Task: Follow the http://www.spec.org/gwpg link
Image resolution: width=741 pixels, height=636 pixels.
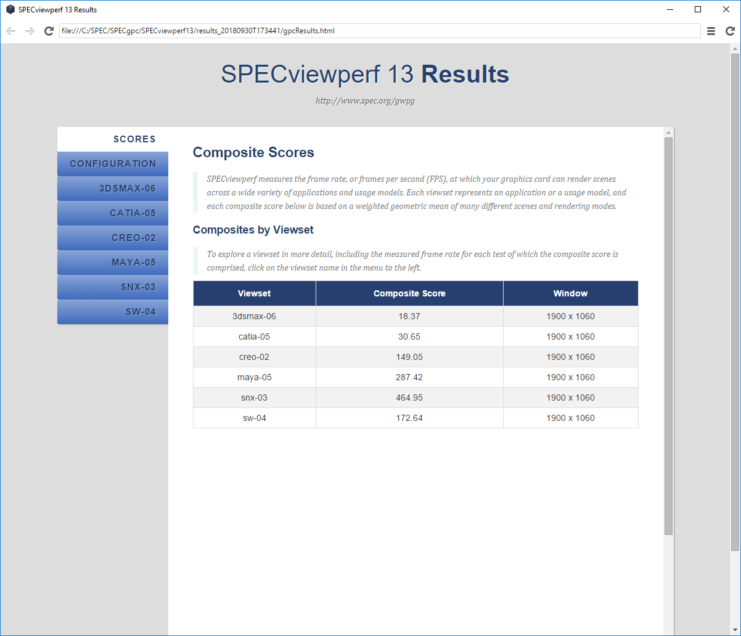Action: tap(365, 100)
